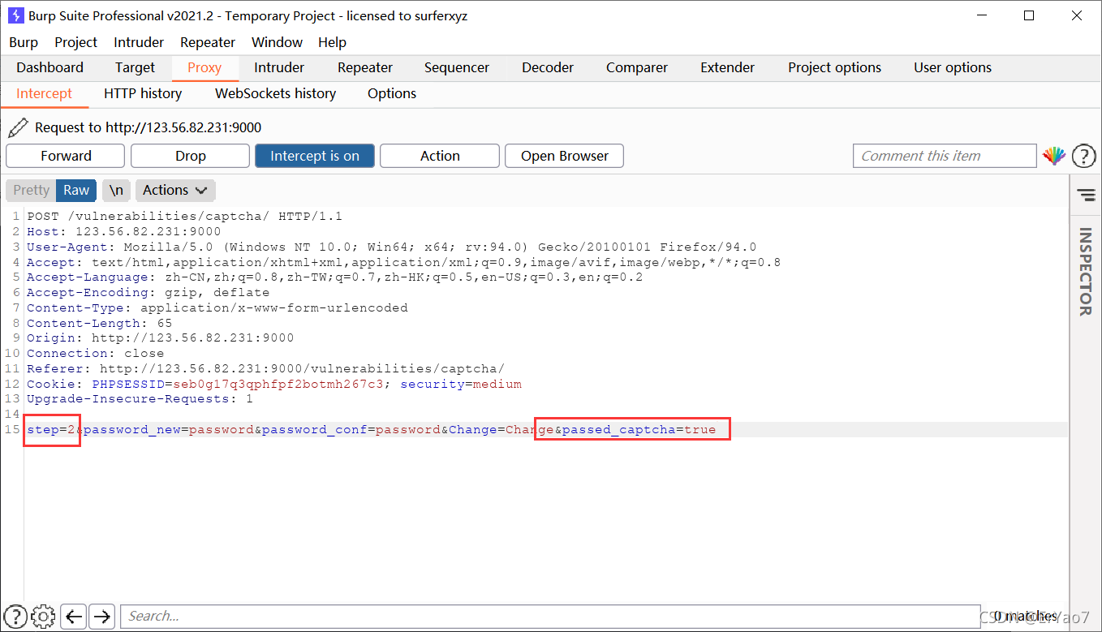Switch to the Intruder tab
The image size is (1102, 632).
[279, 67]
